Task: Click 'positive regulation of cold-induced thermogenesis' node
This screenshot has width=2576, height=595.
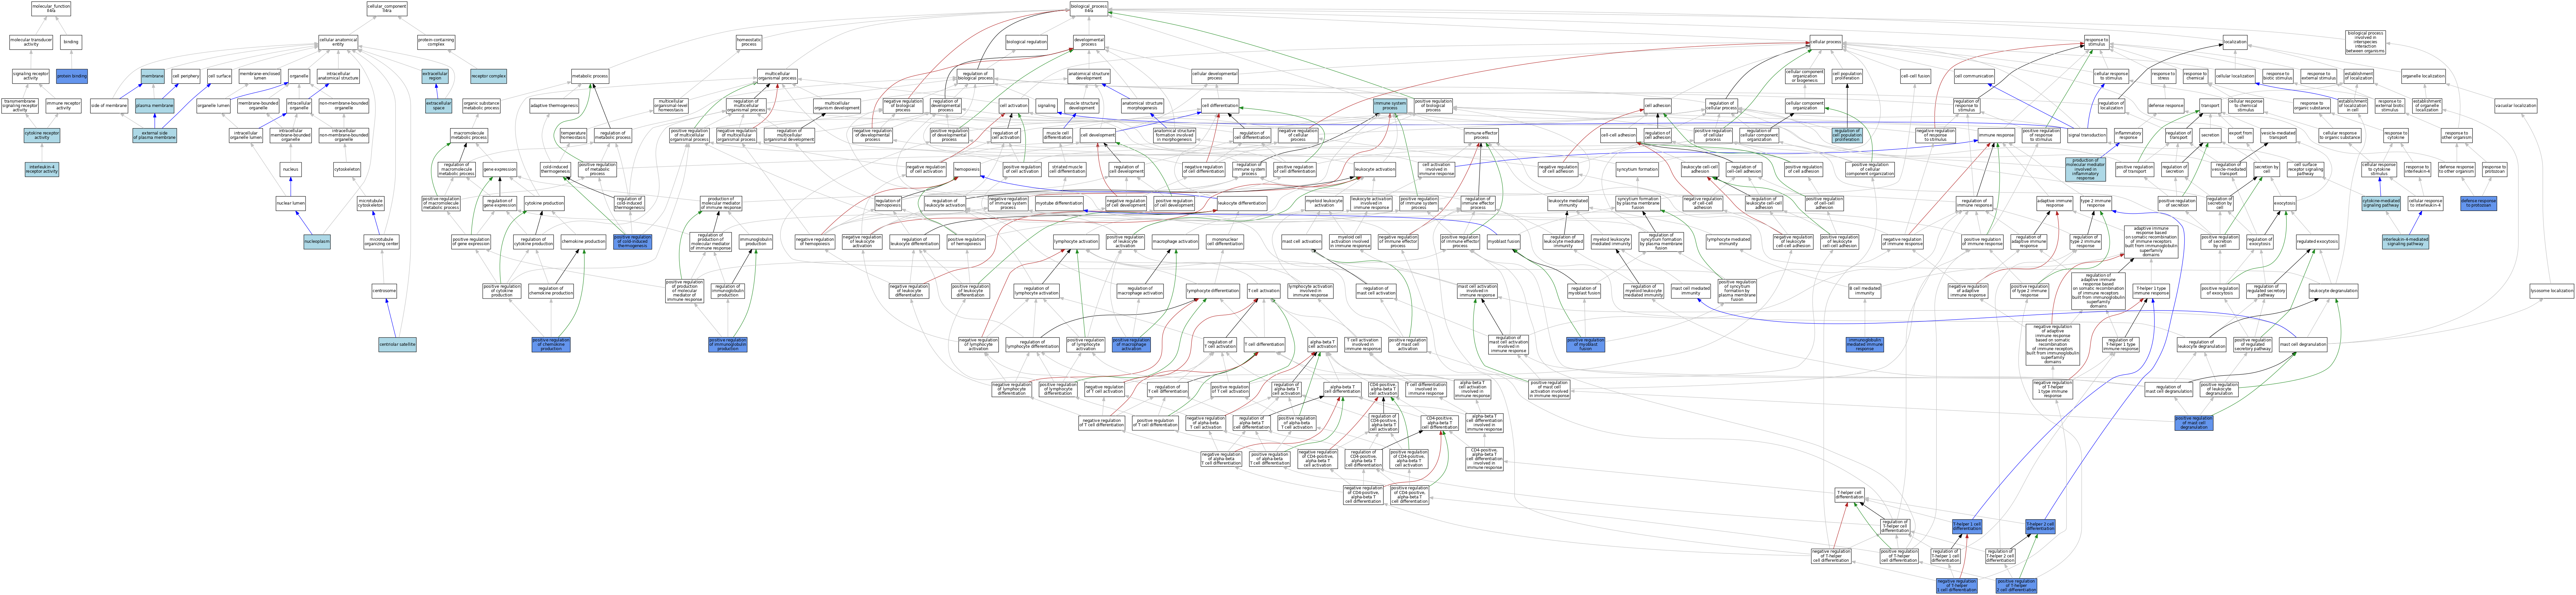Action: (x=632, y=242)
